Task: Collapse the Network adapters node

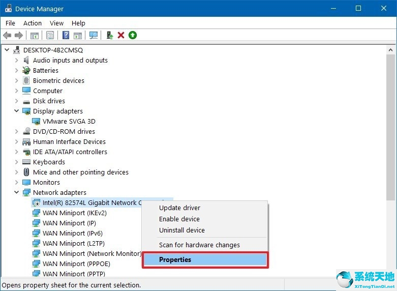Action: click(x=17, y=192)
